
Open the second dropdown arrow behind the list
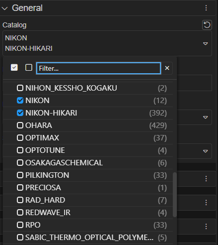(206, 118)
